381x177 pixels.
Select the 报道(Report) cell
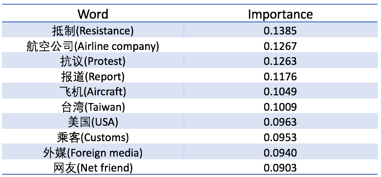(93, 77)
